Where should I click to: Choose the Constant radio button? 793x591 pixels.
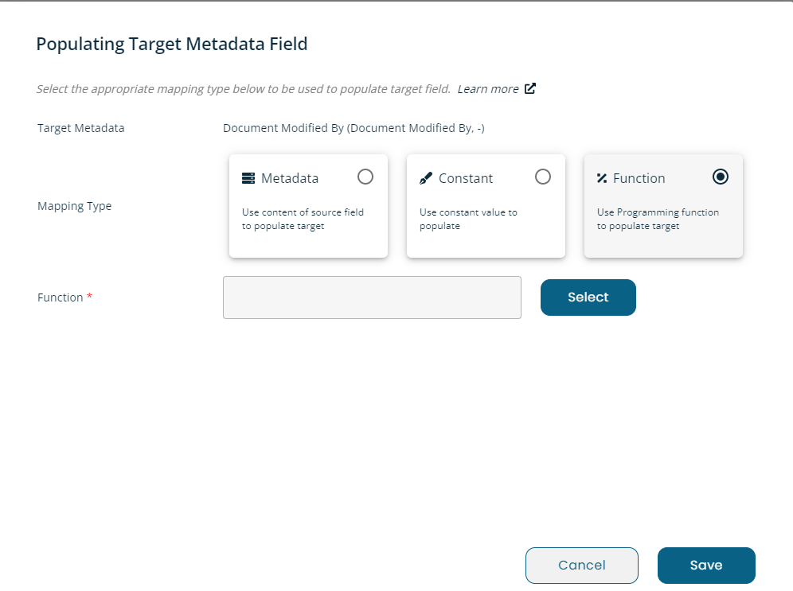[543, 177]
